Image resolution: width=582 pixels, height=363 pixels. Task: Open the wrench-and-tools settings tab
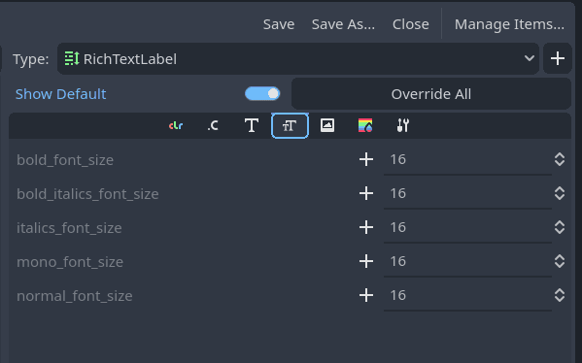[x=403, y=126]
